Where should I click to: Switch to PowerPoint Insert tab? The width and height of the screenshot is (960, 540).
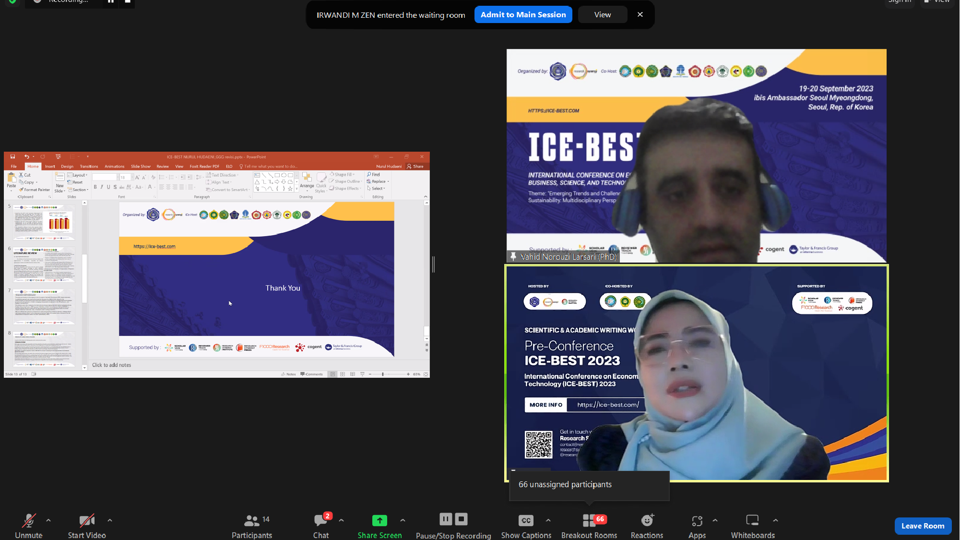click(50, 167)
